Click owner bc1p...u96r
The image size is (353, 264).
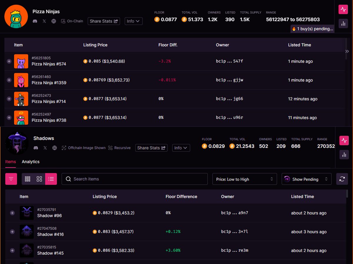point(229,118)
